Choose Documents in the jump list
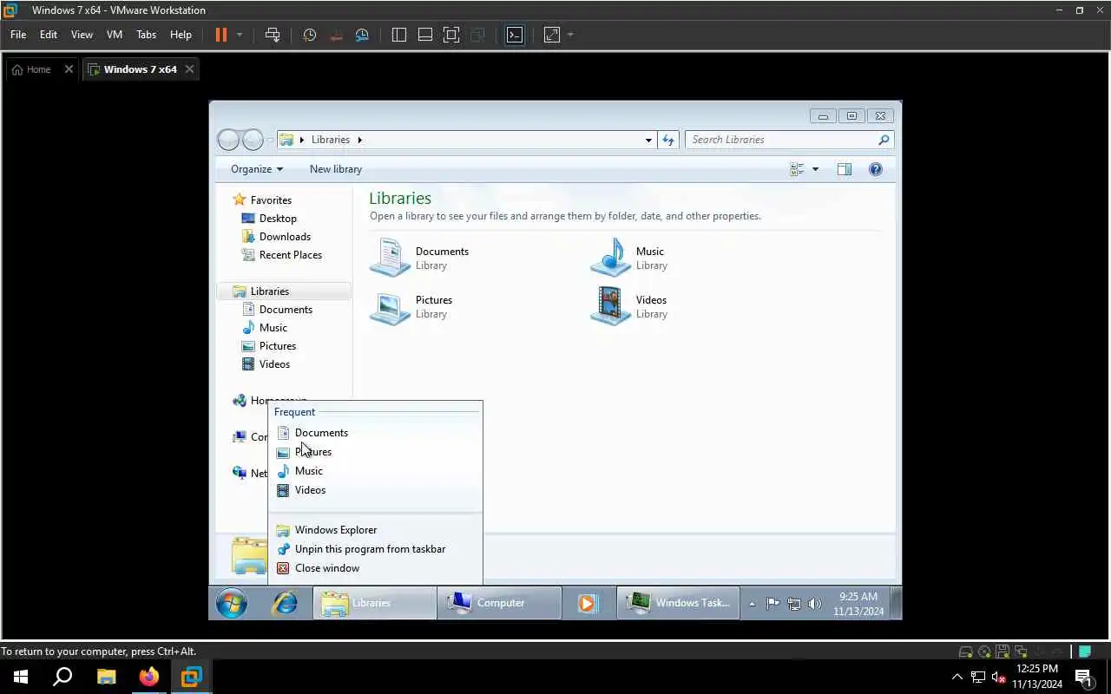Viewport: 1111px width, 694px height. [375, 433]
